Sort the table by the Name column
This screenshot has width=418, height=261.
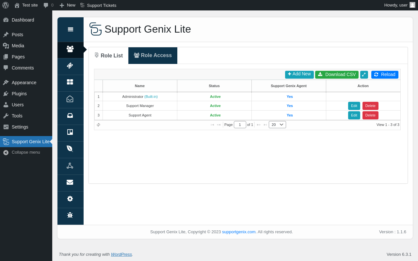click(140, 86)
